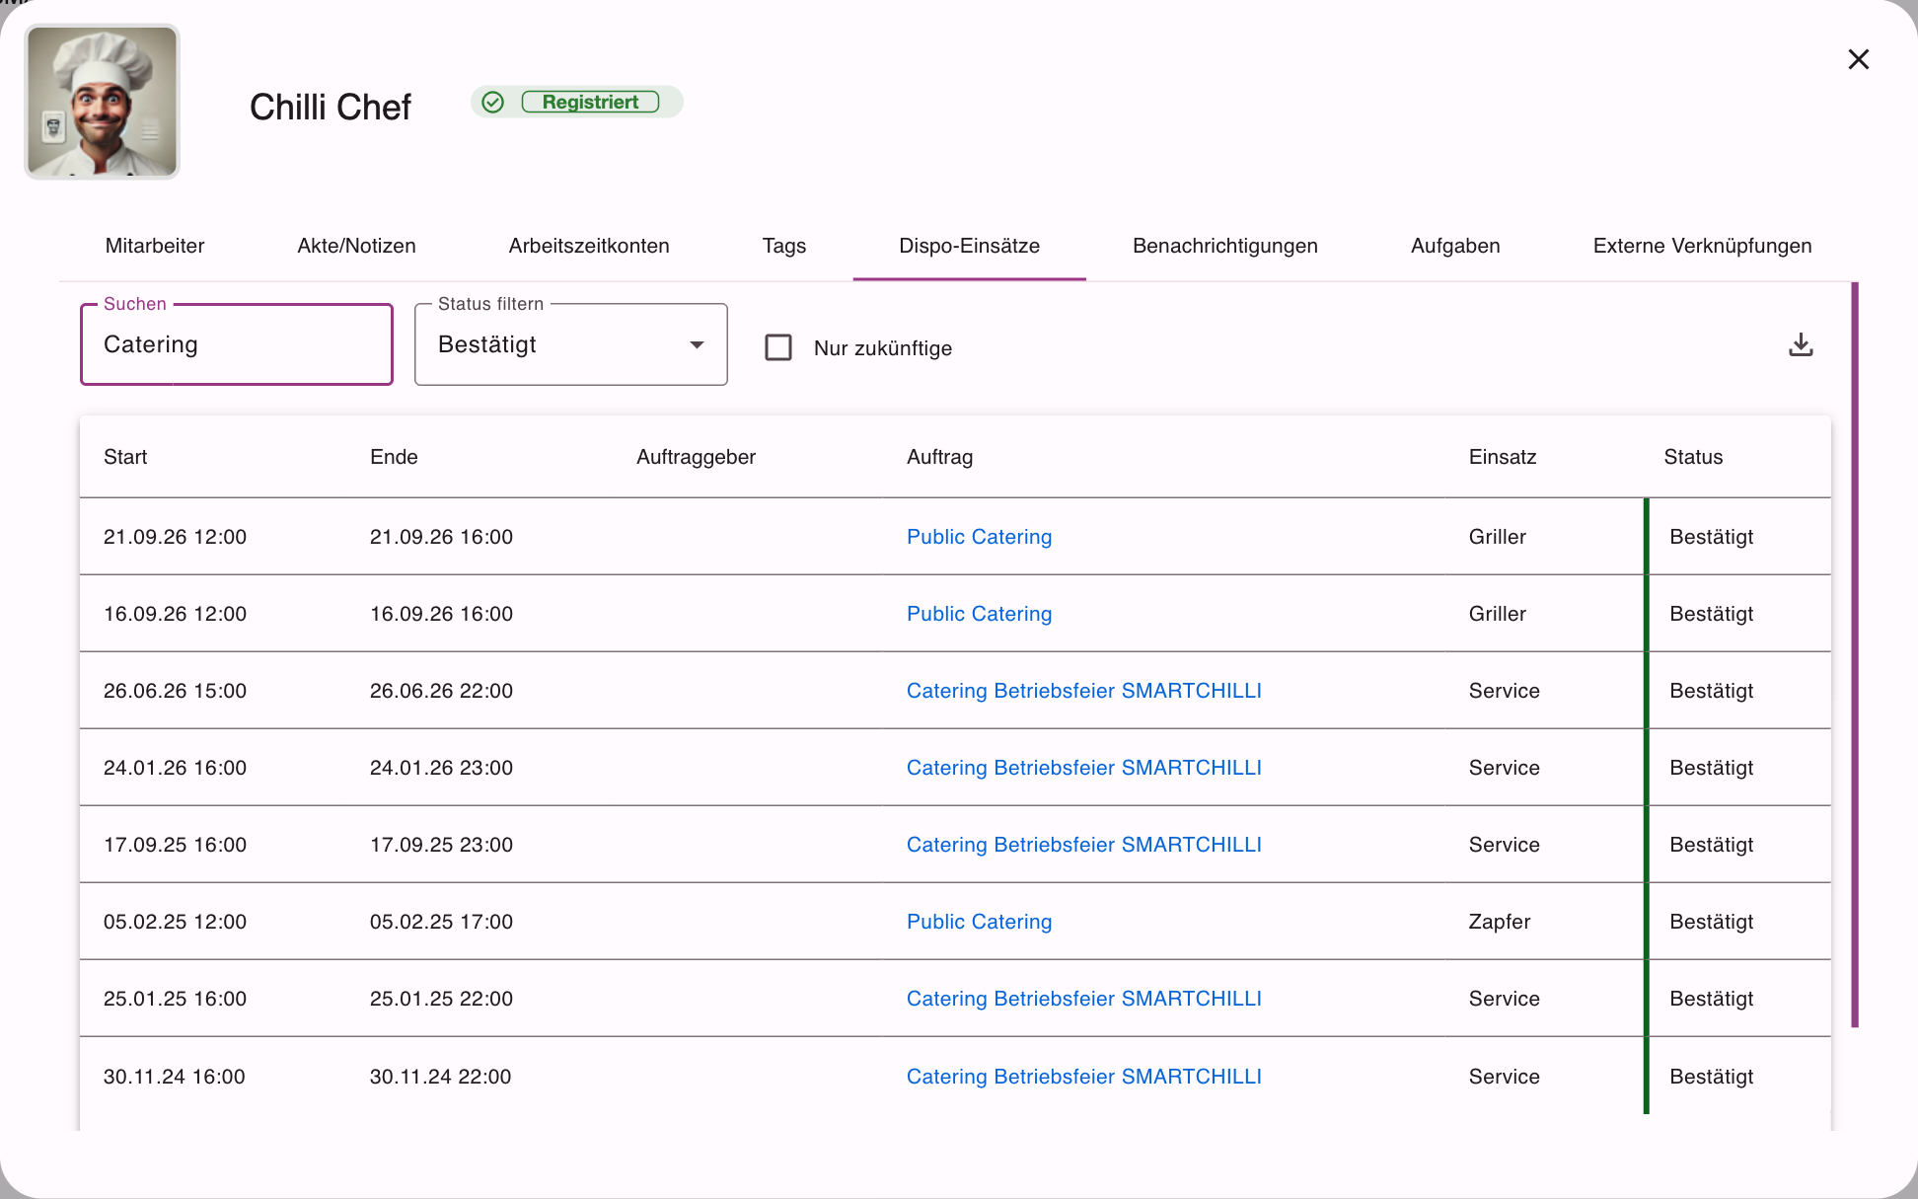Go to the Arbeitszeitkonten tab

click(x=589, y=246)
